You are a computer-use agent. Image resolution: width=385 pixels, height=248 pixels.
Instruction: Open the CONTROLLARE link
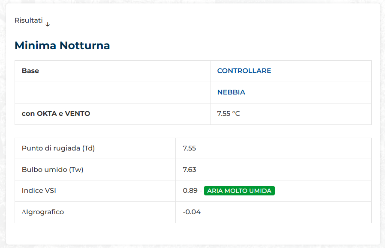point(244,71)
